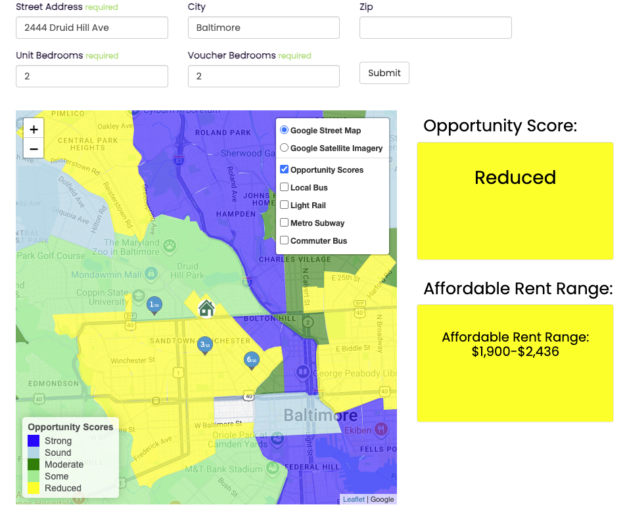Image resolution: width=625 pixels, height=511 pixels.
Task: Zoom in on the map
Action: 34,129
